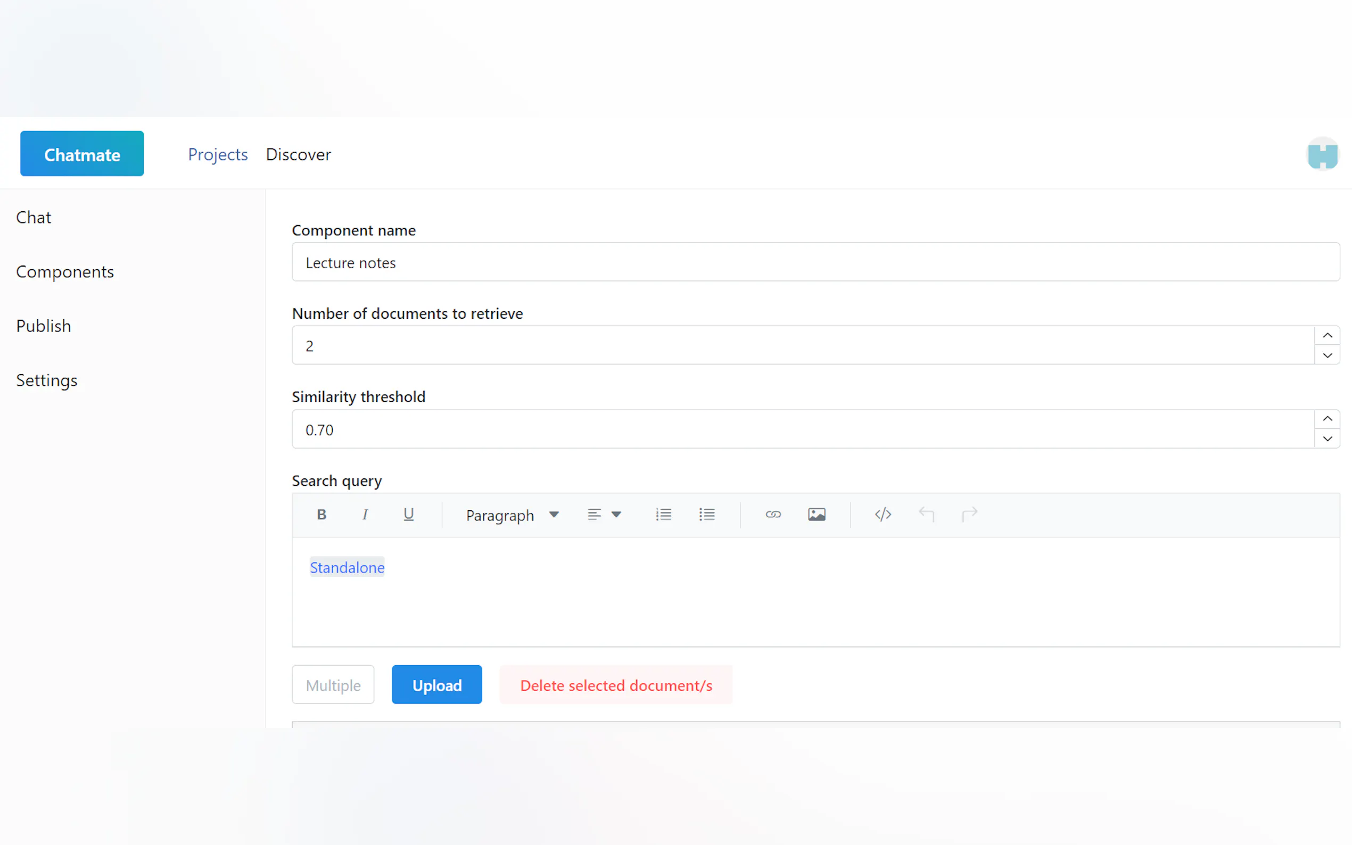Open the Projects tab
1352x845 pixels.
click(217, 154)
